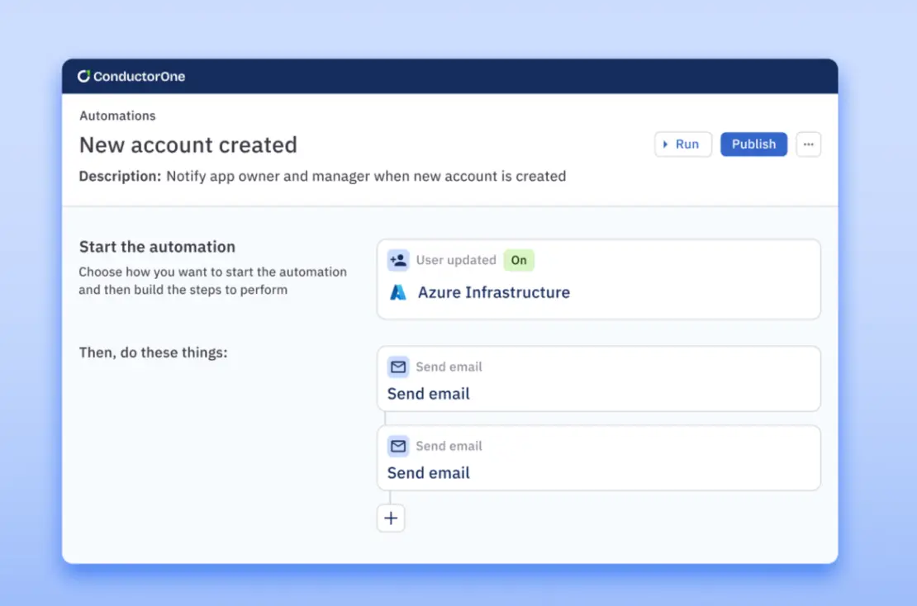Click the Start the automation heading
The image size is (917, 606).
tap(157, 247)
